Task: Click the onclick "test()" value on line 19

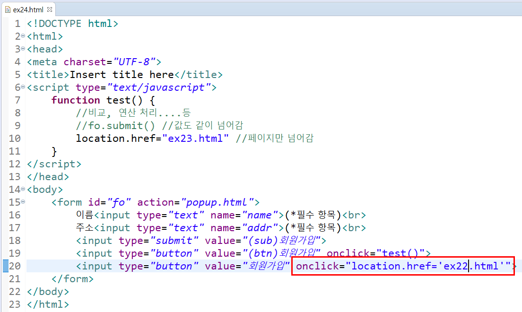Action: [400, 253]
